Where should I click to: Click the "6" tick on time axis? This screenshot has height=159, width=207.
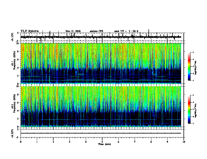click(119, 142)
